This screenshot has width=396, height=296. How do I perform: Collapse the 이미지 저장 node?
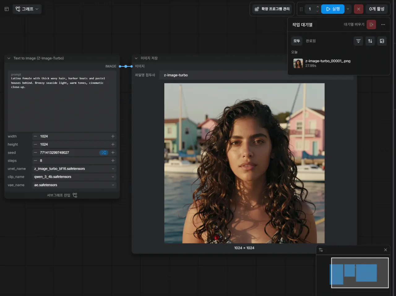[x=136, y=58]
